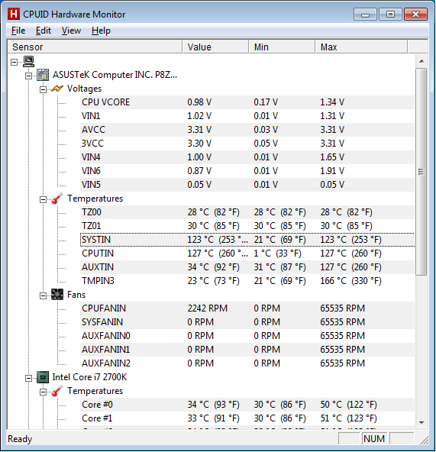Open the Edit menu

coord(44,31)
